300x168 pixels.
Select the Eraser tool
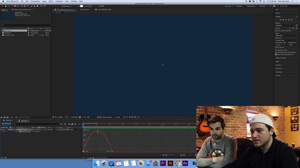click(x=37, y=6)
